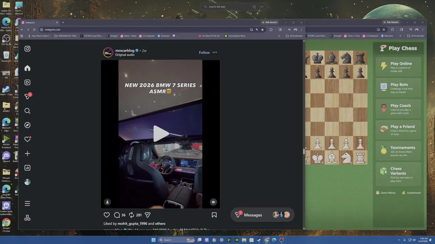This screenshot has width=435, height=244.
Task: Open Steam from the taskbar
Action: pos(259,240)
